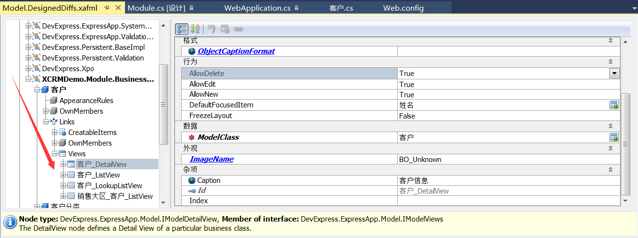Click the ImageName property link
638x238 pixels.
(211, 159)
